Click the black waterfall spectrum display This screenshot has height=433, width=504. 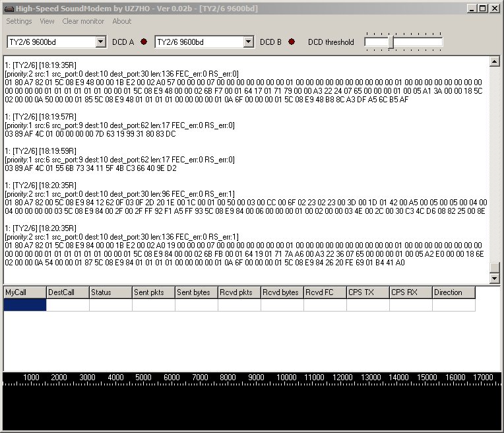(252, 408)
